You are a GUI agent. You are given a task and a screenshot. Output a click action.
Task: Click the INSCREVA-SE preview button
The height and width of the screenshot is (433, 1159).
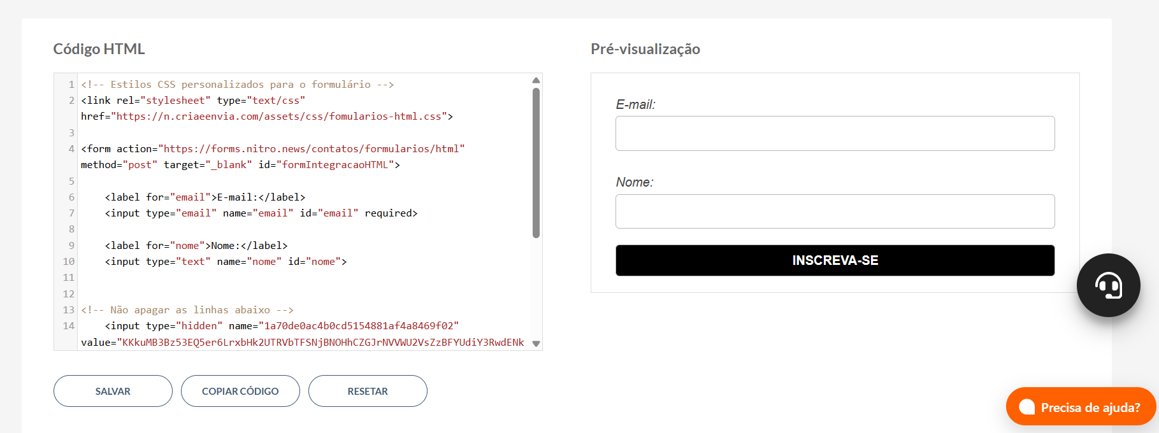point(835,260)
